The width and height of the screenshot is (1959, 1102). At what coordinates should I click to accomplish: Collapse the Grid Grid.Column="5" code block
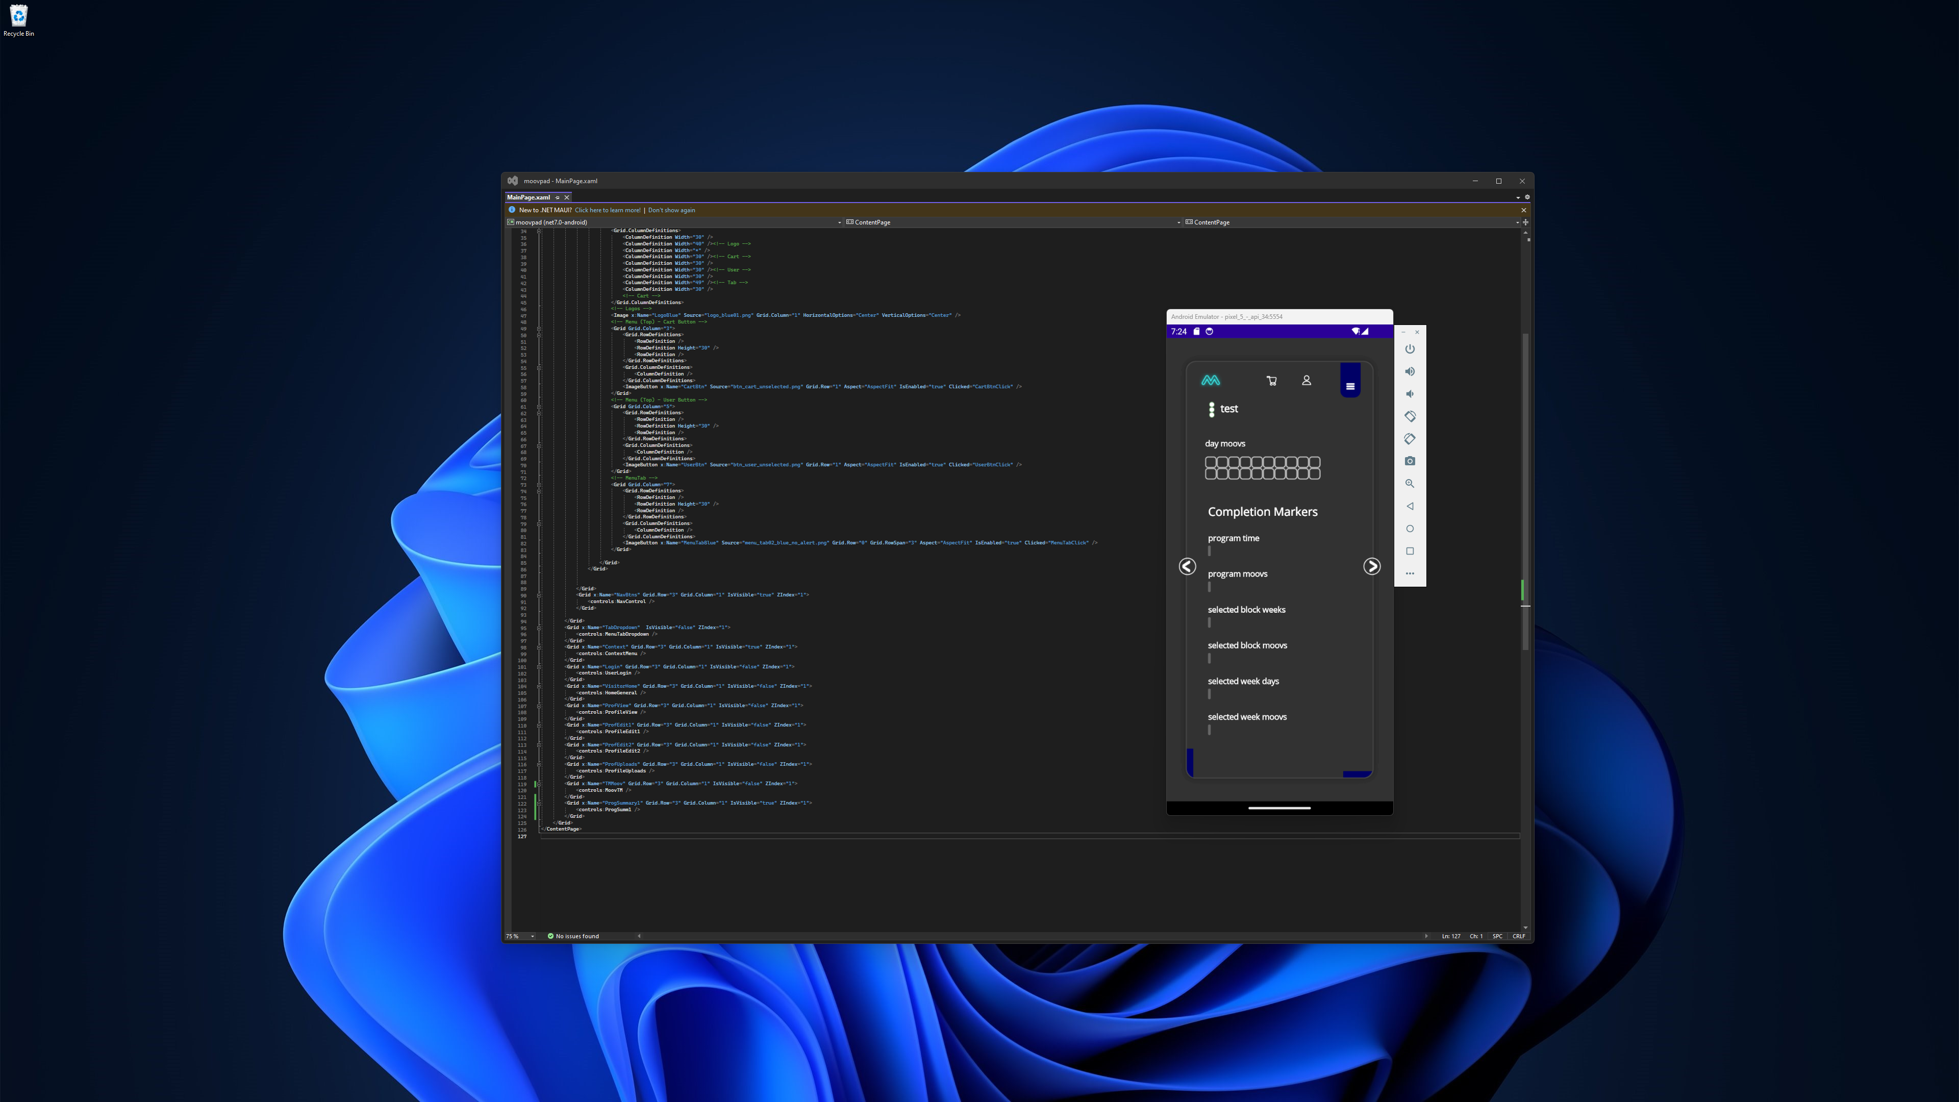coord(539,407)
